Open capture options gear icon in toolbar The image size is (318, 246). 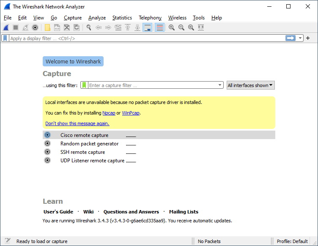pyautogui.click(x=35, y=27)
